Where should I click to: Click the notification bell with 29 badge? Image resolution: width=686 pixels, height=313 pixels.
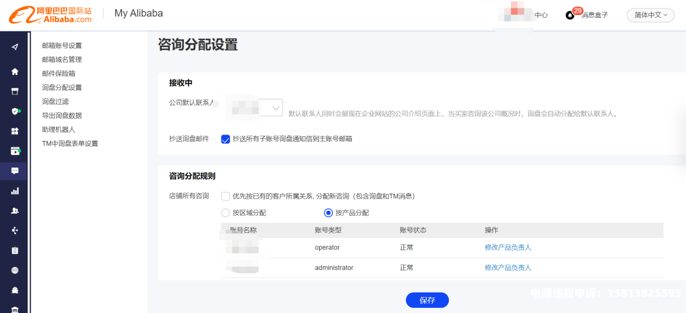pyautogui.click(x=571, y=15)
